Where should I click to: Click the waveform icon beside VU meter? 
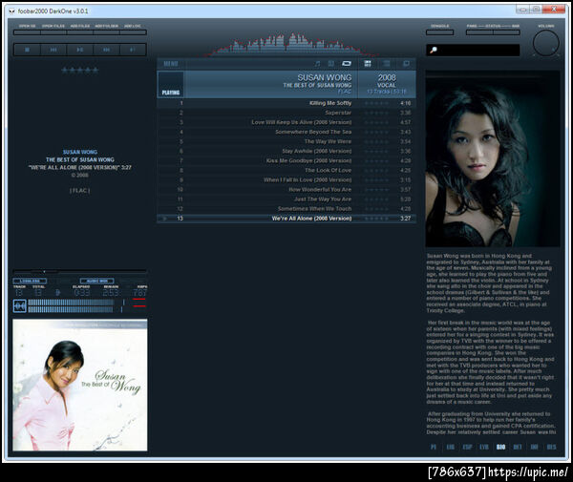(20, 306)
